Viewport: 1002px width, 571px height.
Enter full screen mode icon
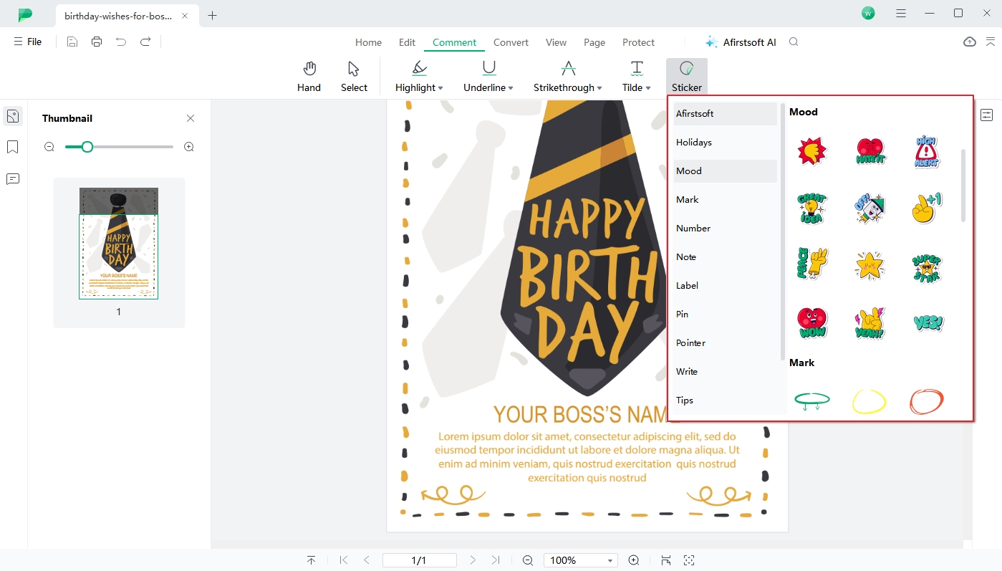(x=689, y=560)
